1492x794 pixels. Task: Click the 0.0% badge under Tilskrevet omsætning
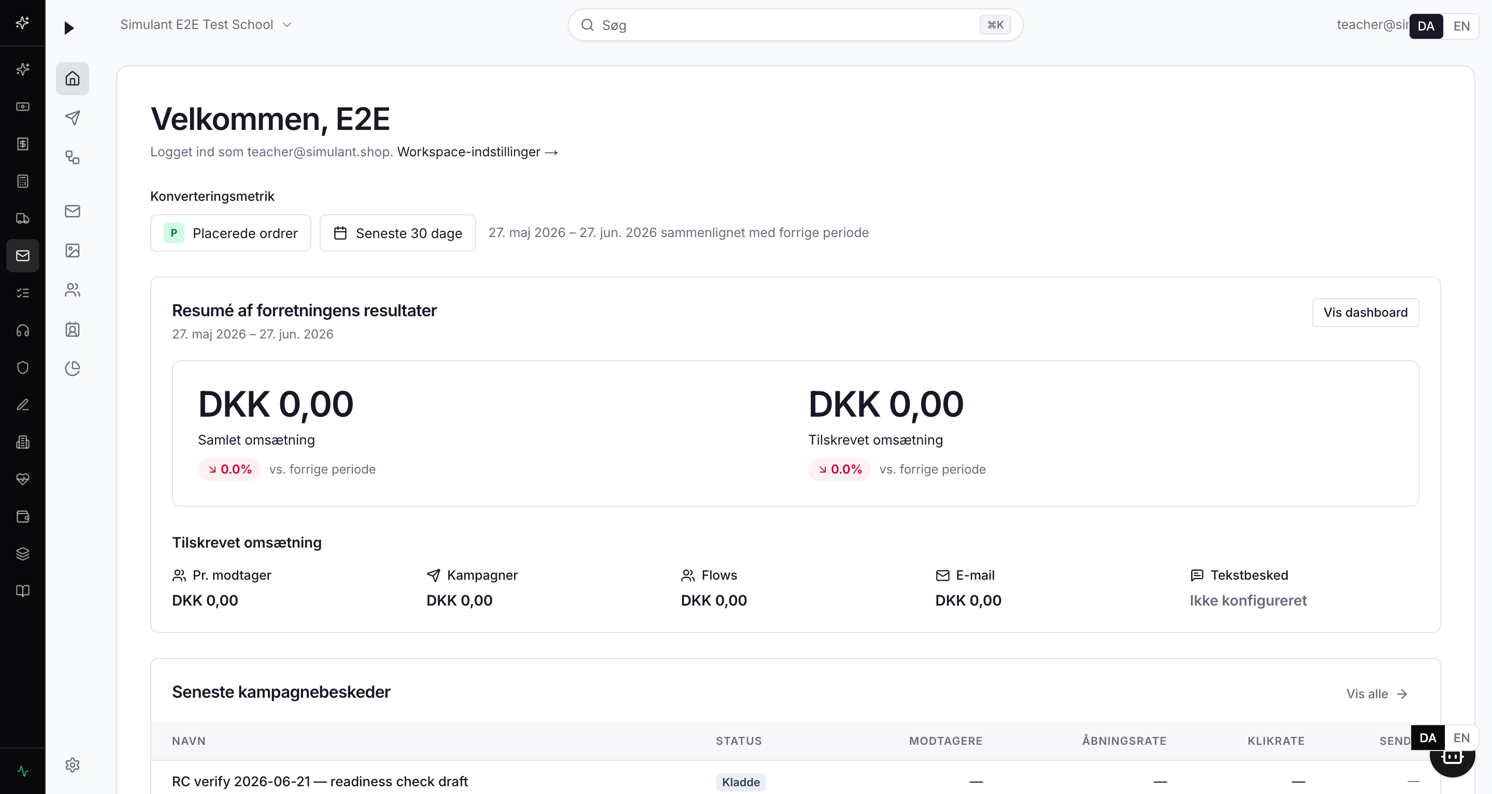[x=839, y=469]
